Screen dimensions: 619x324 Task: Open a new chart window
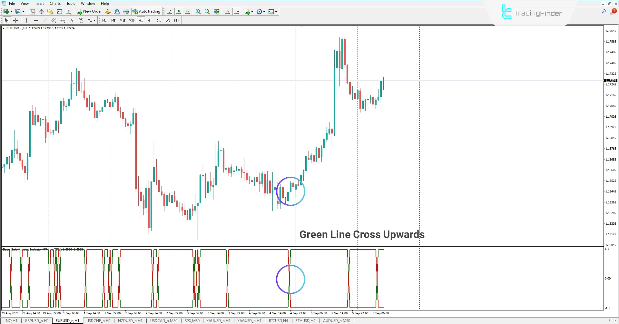coord(5,12)
